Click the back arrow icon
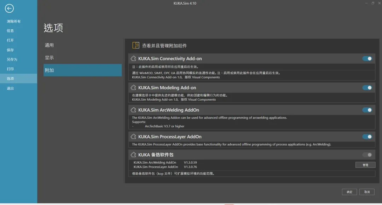 click(9, 8)
